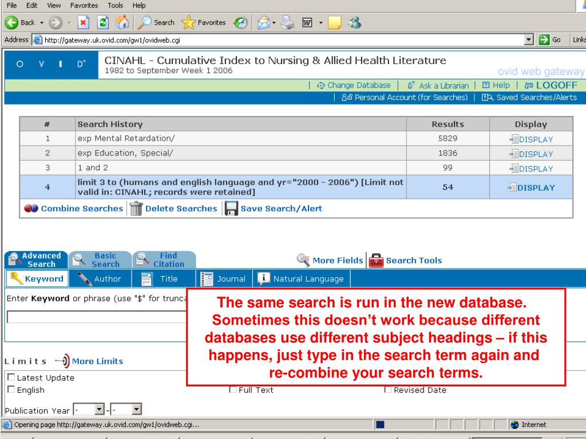Check the Full Text checkbox
This screenshot has height=439, width=586.
pyautogui.click(x=232, y=389)
